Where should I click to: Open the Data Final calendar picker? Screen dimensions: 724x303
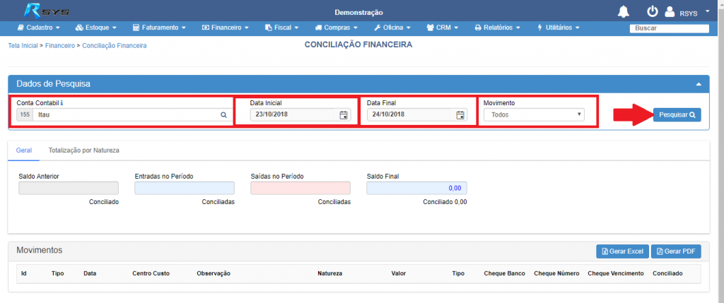pos(460,115)
